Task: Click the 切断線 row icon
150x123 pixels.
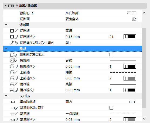Action: pos(14,31)
